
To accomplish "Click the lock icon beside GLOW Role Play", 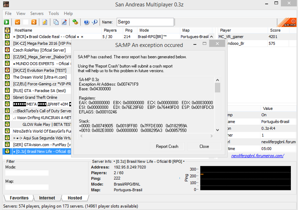I will click(7, 124).
